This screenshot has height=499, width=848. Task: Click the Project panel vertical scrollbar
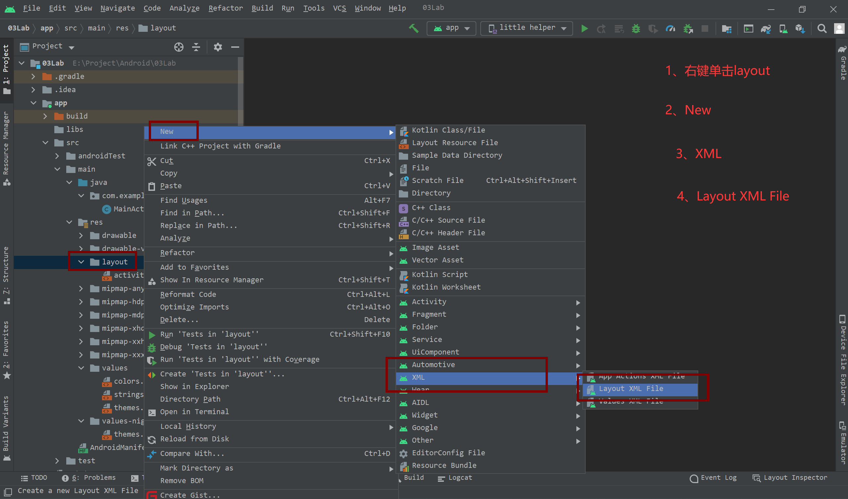(x=240, y=91)
